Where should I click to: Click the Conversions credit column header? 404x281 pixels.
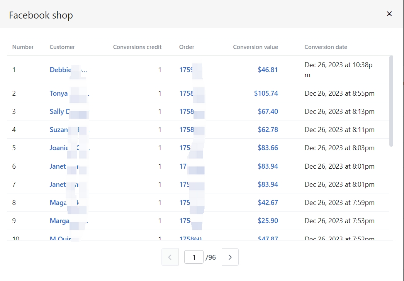coord(137,47)
